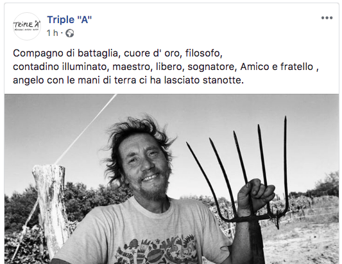
Task: Click the public globe privacy icon
Action: click(x=70, y=33)
